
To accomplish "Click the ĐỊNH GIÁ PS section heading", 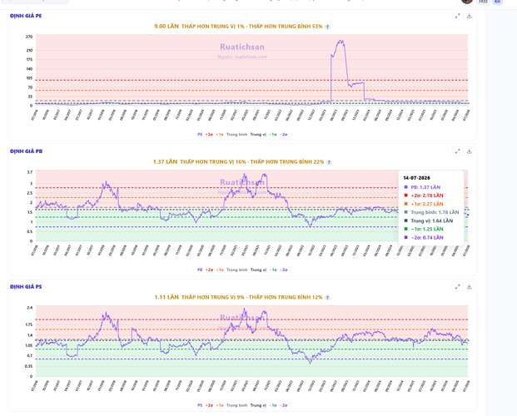I will (26, 287).
